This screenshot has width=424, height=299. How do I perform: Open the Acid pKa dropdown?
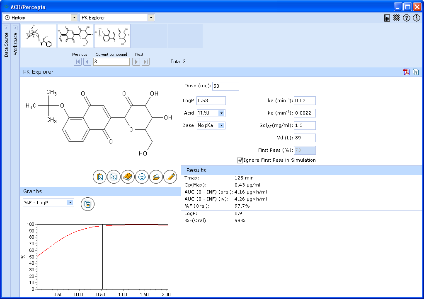pyautogui.click(x=221, y=113)
